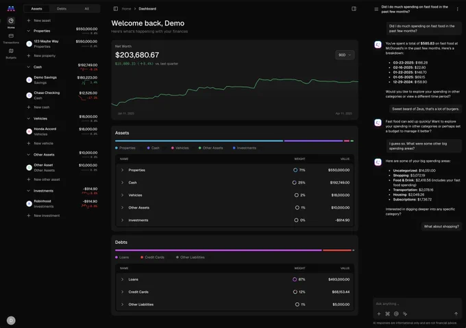Viewport: 466px width, 328px height.
Task: Click the Maybe app logo
Action: click(x=11, y=9)
